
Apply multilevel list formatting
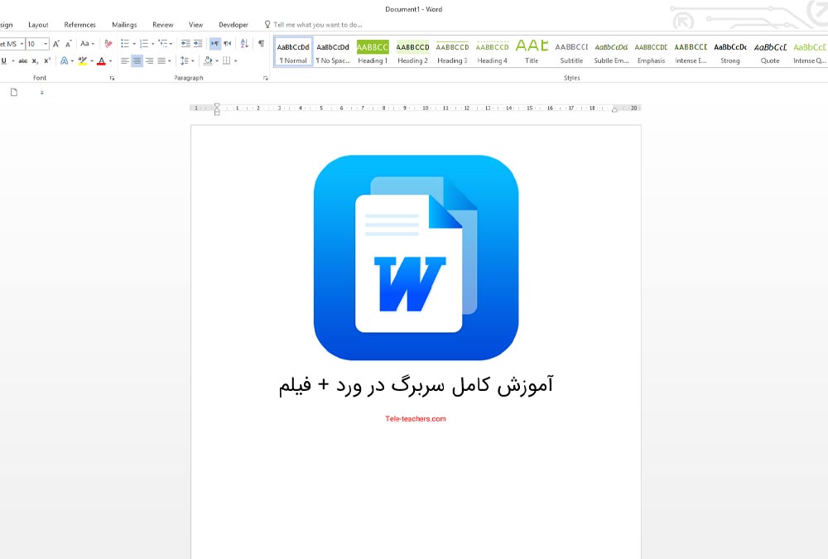click(163, 44)
